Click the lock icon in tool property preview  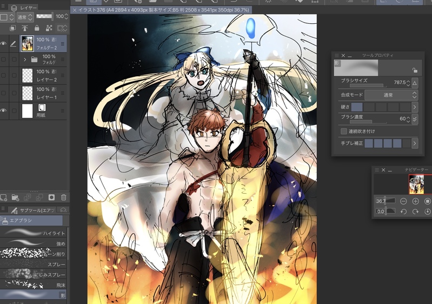pos(415,70)
